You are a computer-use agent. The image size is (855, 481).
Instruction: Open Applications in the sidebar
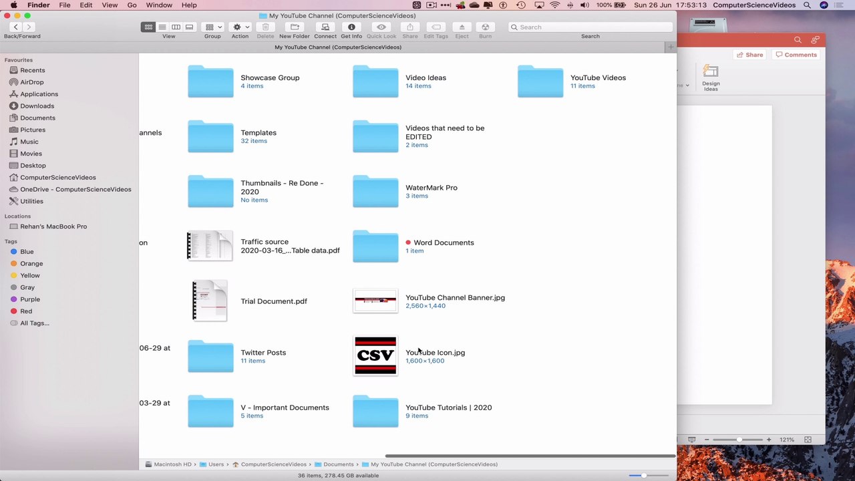pos(39,94)
